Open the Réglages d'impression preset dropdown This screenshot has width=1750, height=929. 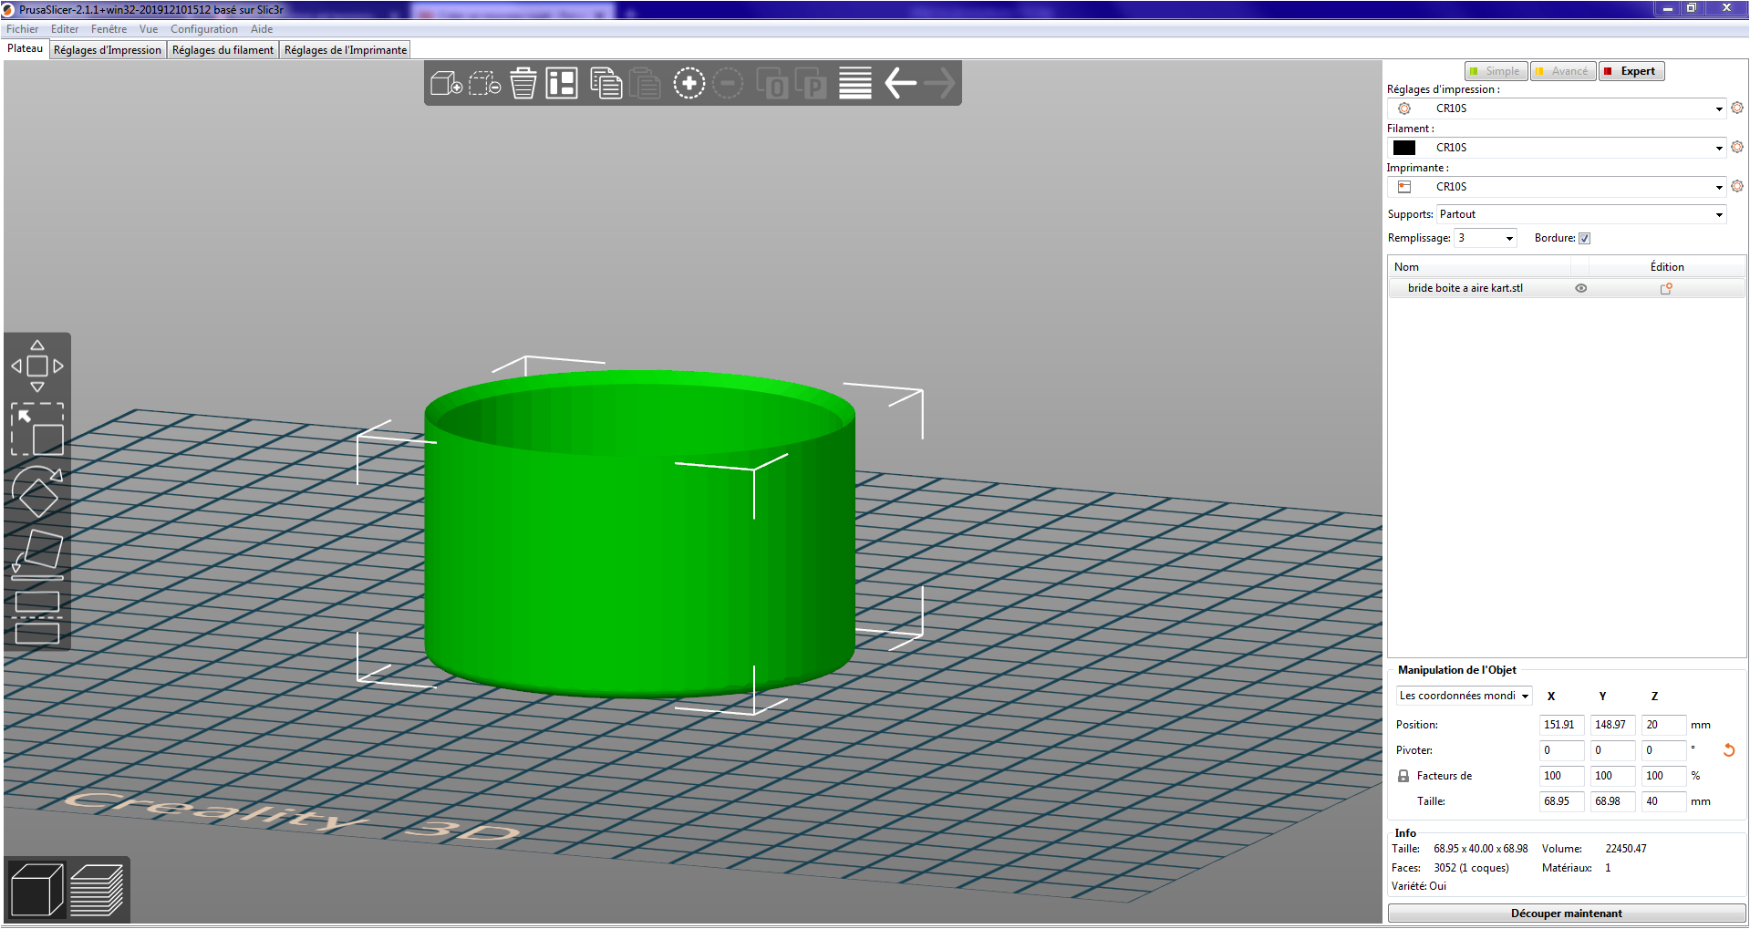(1557, 108)
